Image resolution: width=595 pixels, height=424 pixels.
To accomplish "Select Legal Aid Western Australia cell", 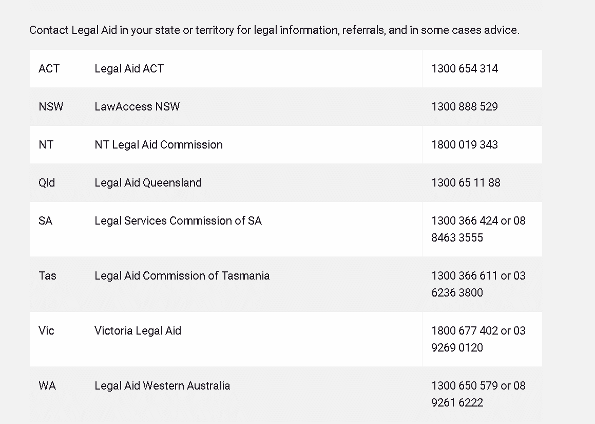I will click(162, 386).
